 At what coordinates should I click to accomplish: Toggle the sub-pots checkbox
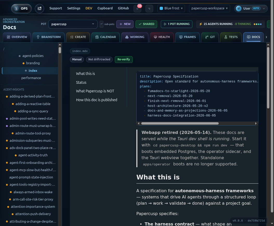click(102, 24)
